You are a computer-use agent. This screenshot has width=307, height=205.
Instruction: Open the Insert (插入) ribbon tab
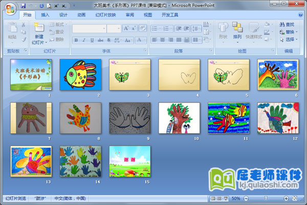46,15
